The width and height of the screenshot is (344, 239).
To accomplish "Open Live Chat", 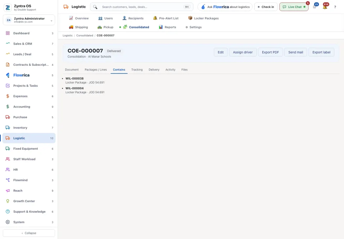I will click(x=294, y=7).
